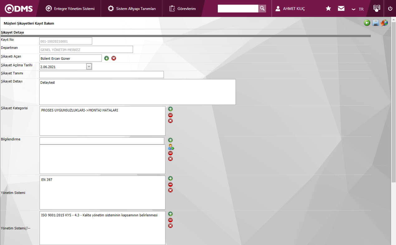
Task: Click the top search input field
Action: coord(238,8)
